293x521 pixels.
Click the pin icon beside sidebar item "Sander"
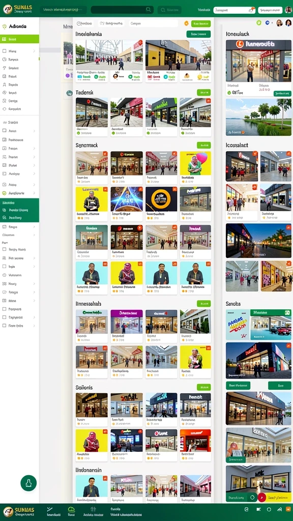(x=4, y=68)
